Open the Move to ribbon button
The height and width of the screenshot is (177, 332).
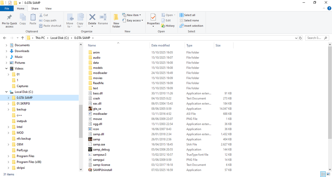(x=70, y=21)
